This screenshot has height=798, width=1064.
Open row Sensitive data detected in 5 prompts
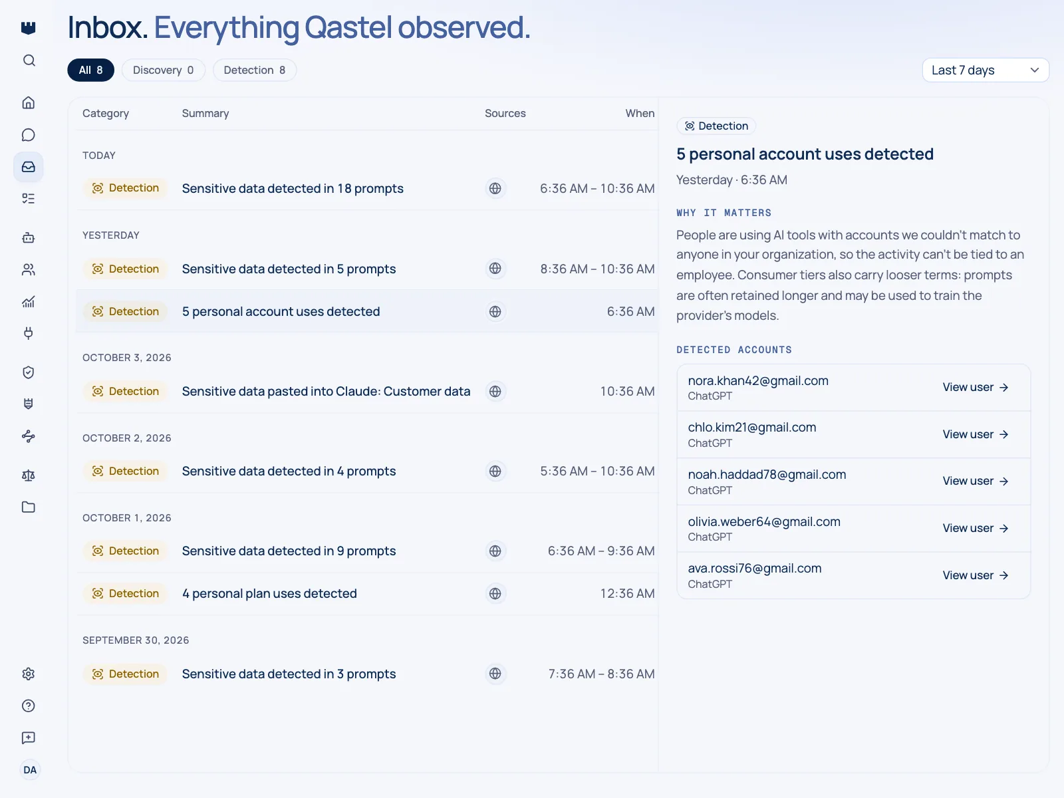367,269
